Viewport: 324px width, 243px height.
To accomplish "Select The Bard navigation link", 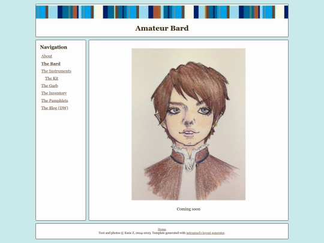I will 50,64.
